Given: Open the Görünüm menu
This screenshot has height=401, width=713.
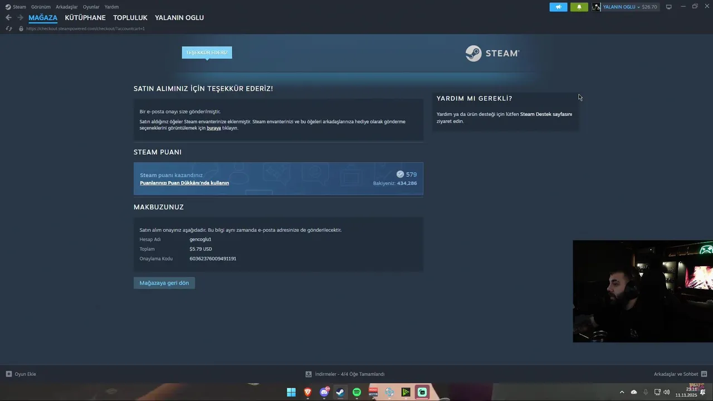Looking at the screenshot, I should click(41, 7).
